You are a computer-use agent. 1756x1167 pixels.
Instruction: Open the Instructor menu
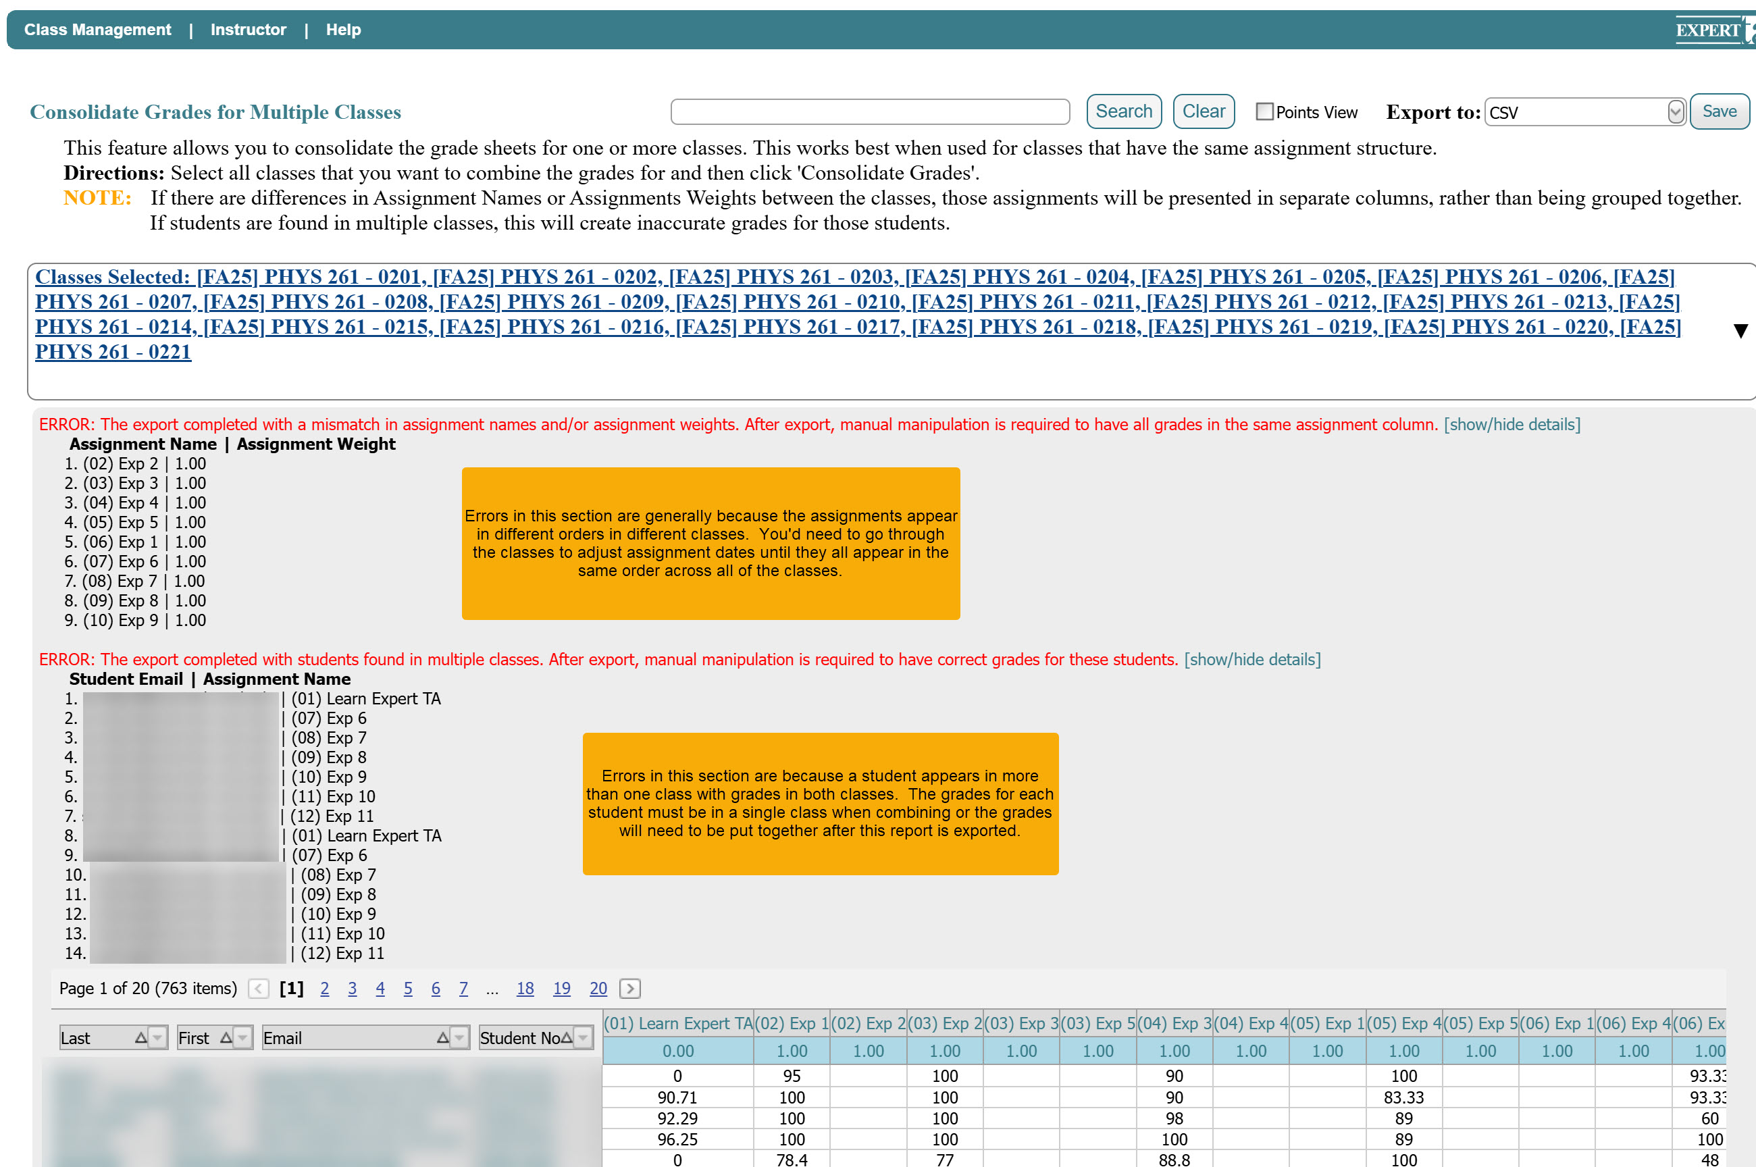point(248,30)
